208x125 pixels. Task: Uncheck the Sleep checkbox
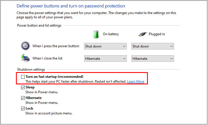tap(23, 87)
